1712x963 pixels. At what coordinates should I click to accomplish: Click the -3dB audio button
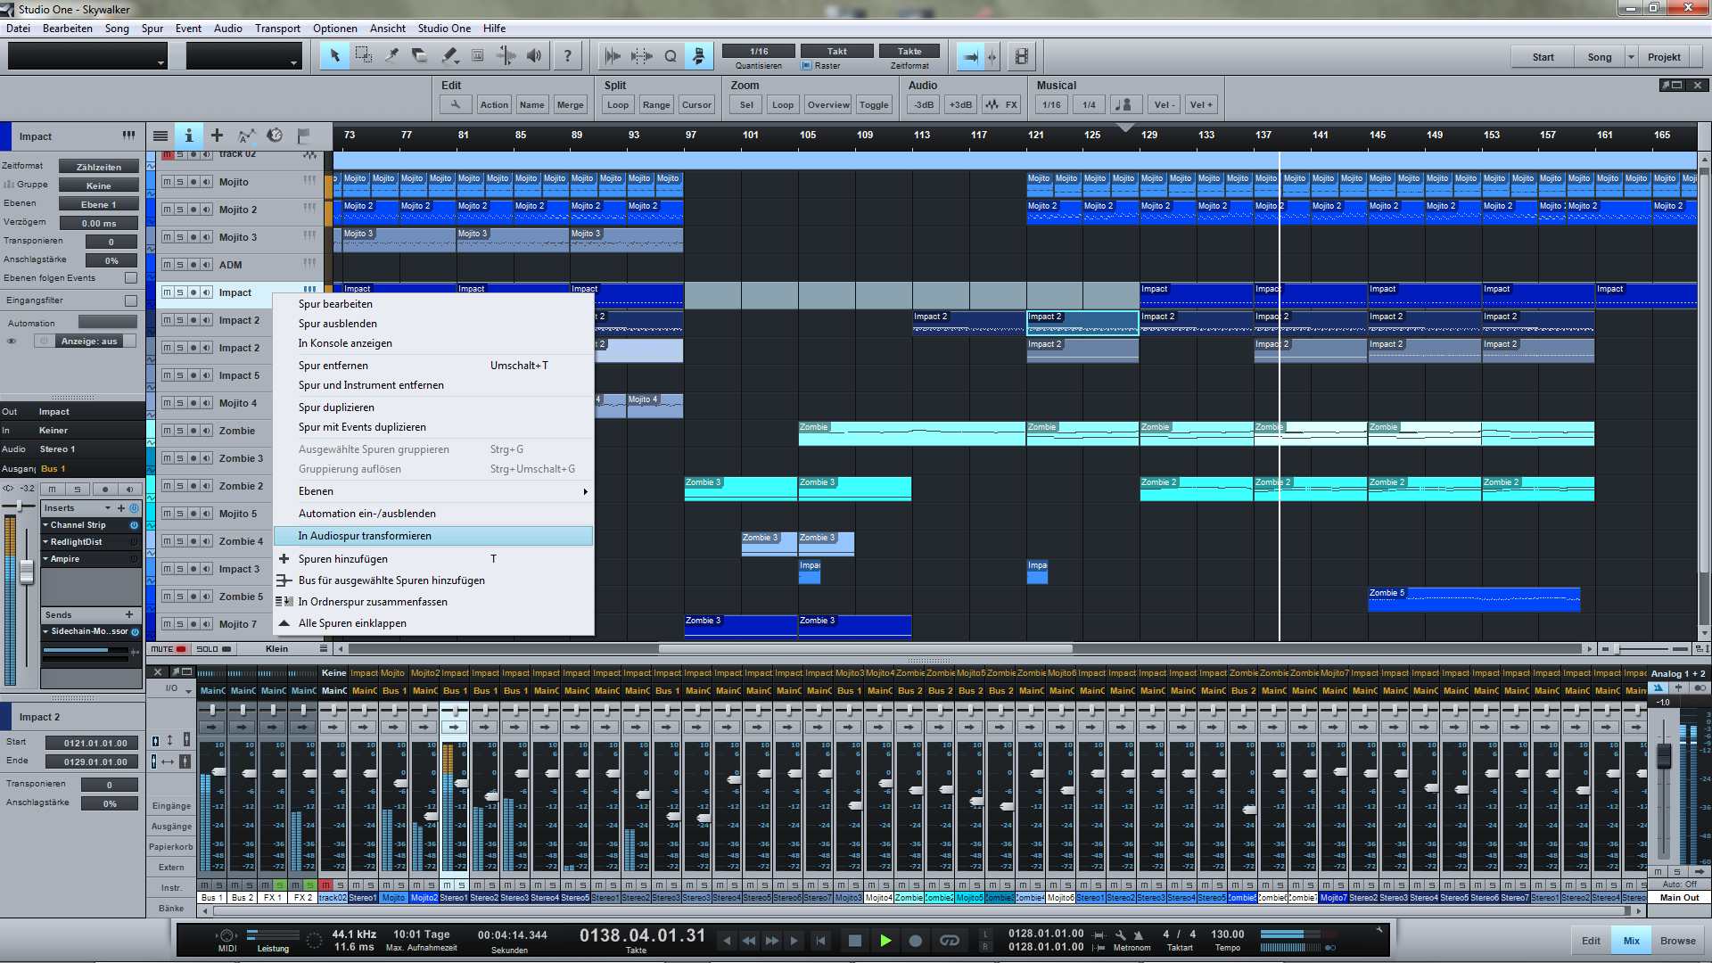click(924, 104)
